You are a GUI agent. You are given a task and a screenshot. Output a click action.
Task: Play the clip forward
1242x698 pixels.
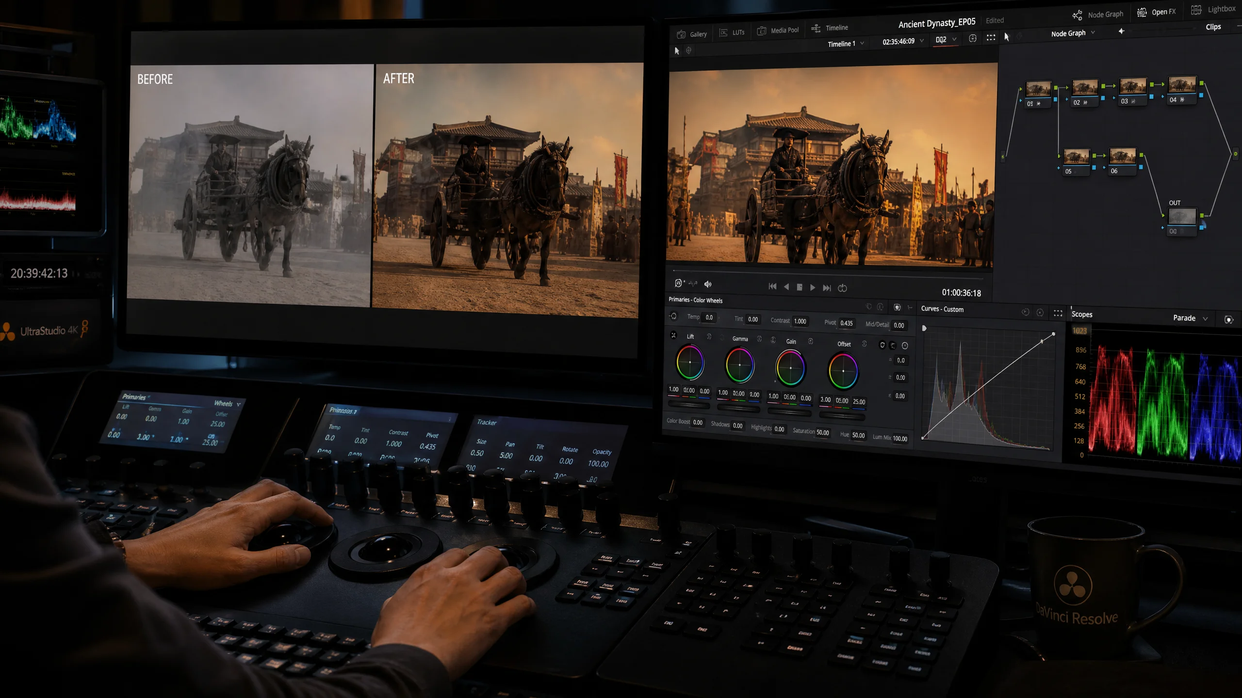(x=813, y=287)
